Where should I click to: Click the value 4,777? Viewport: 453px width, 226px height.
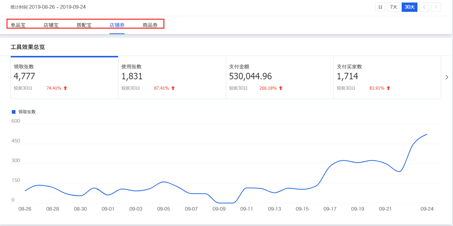[x=24, y=76]
